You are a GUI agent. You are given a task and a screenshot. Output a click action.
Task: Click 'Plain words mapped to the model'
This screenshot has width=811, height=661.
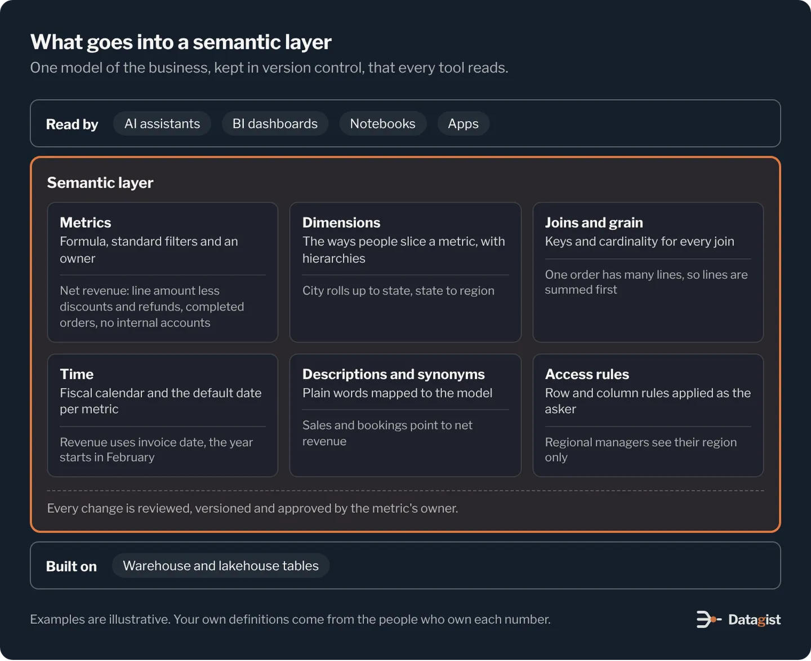397,393
